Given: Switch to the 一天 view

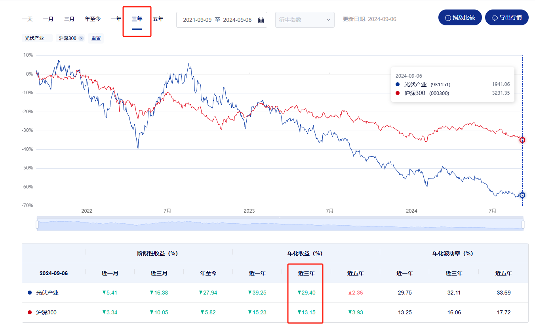Looking at the screenshot, I should 27,19.
